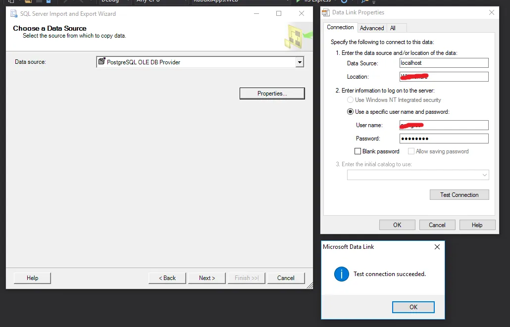Click the SQL Server Import Wizard title icon
The height and width of the screenshot is (327, 510).
click(x=14, y=14)
